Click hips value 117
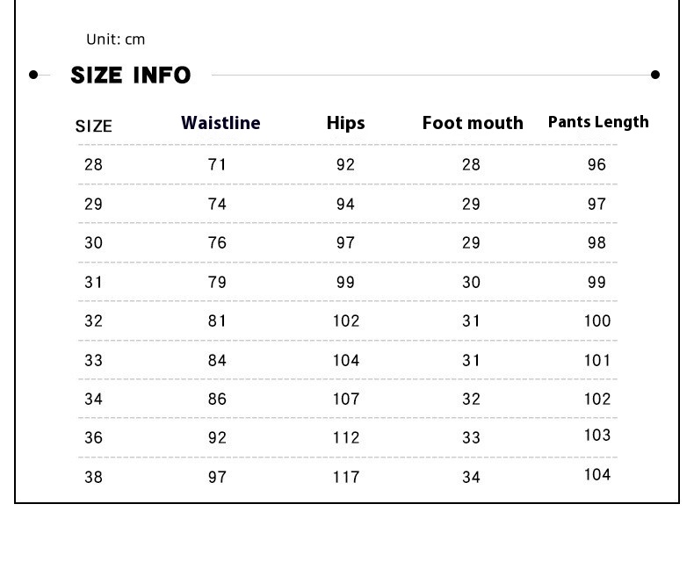Screen dimensions: 694x569 click(346, 477)
